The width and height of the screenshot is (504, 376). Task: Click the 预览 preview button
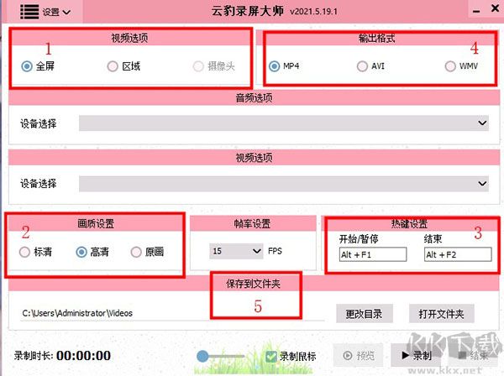point(359,355)
